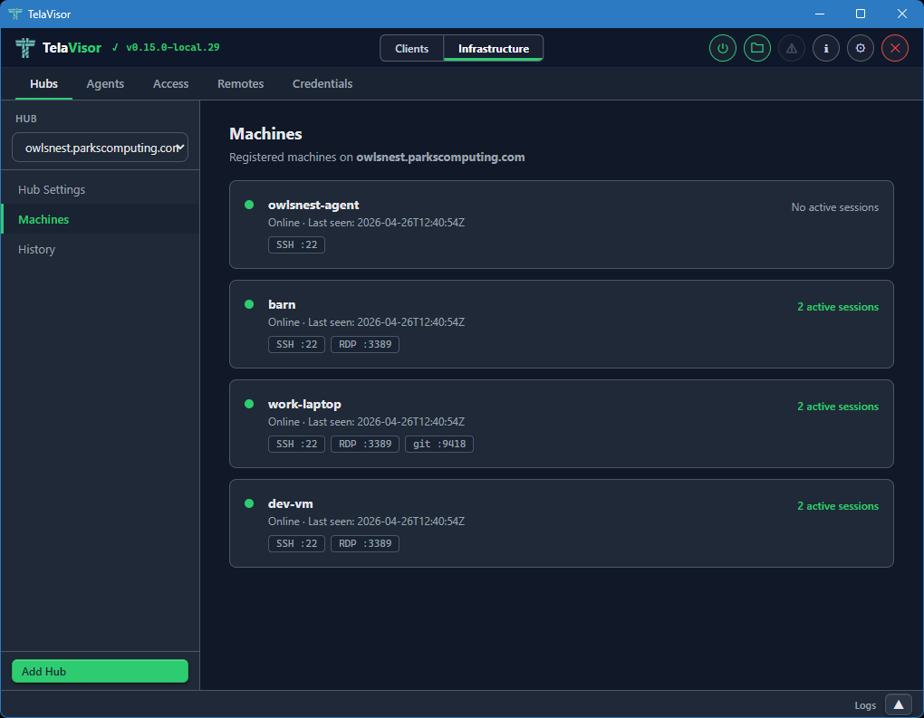
Task: Click RDP :3389 badge on work-laptop
Action: click(365, 444)
